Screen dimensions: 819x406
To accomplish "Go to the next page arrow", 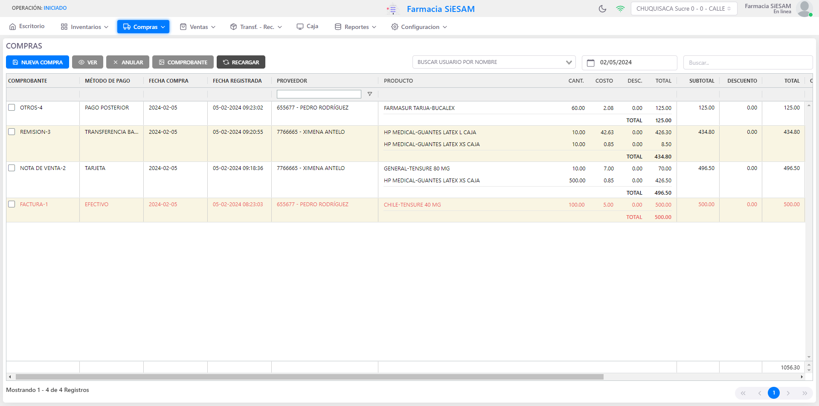I will click(788, 393).
